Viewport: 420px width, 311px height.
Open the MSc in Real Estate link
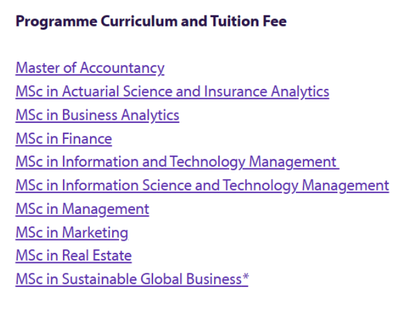pos(73,255)
